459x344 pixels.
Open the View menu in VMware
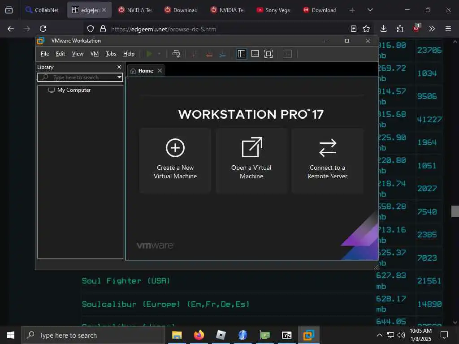[x=78, y=54]
